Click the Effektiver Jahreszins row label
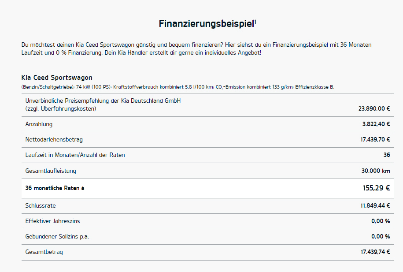This screenshot has width=403, height=272. 52,221
